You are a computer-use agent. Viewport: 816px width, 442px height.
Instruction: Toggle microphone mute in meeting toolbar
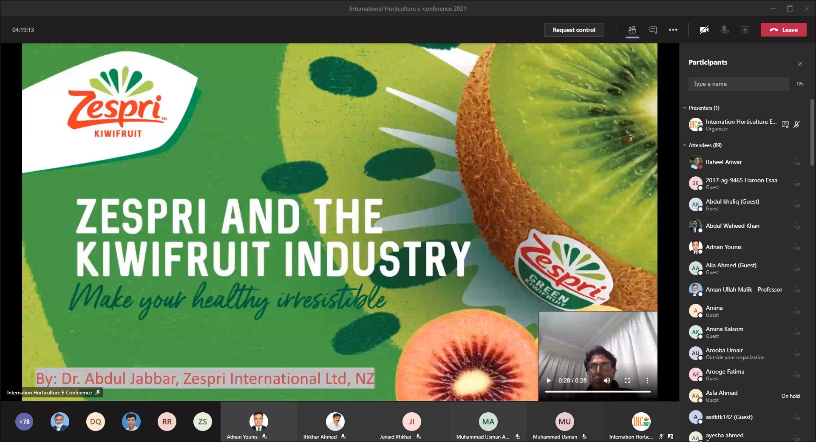coord(725,30)
